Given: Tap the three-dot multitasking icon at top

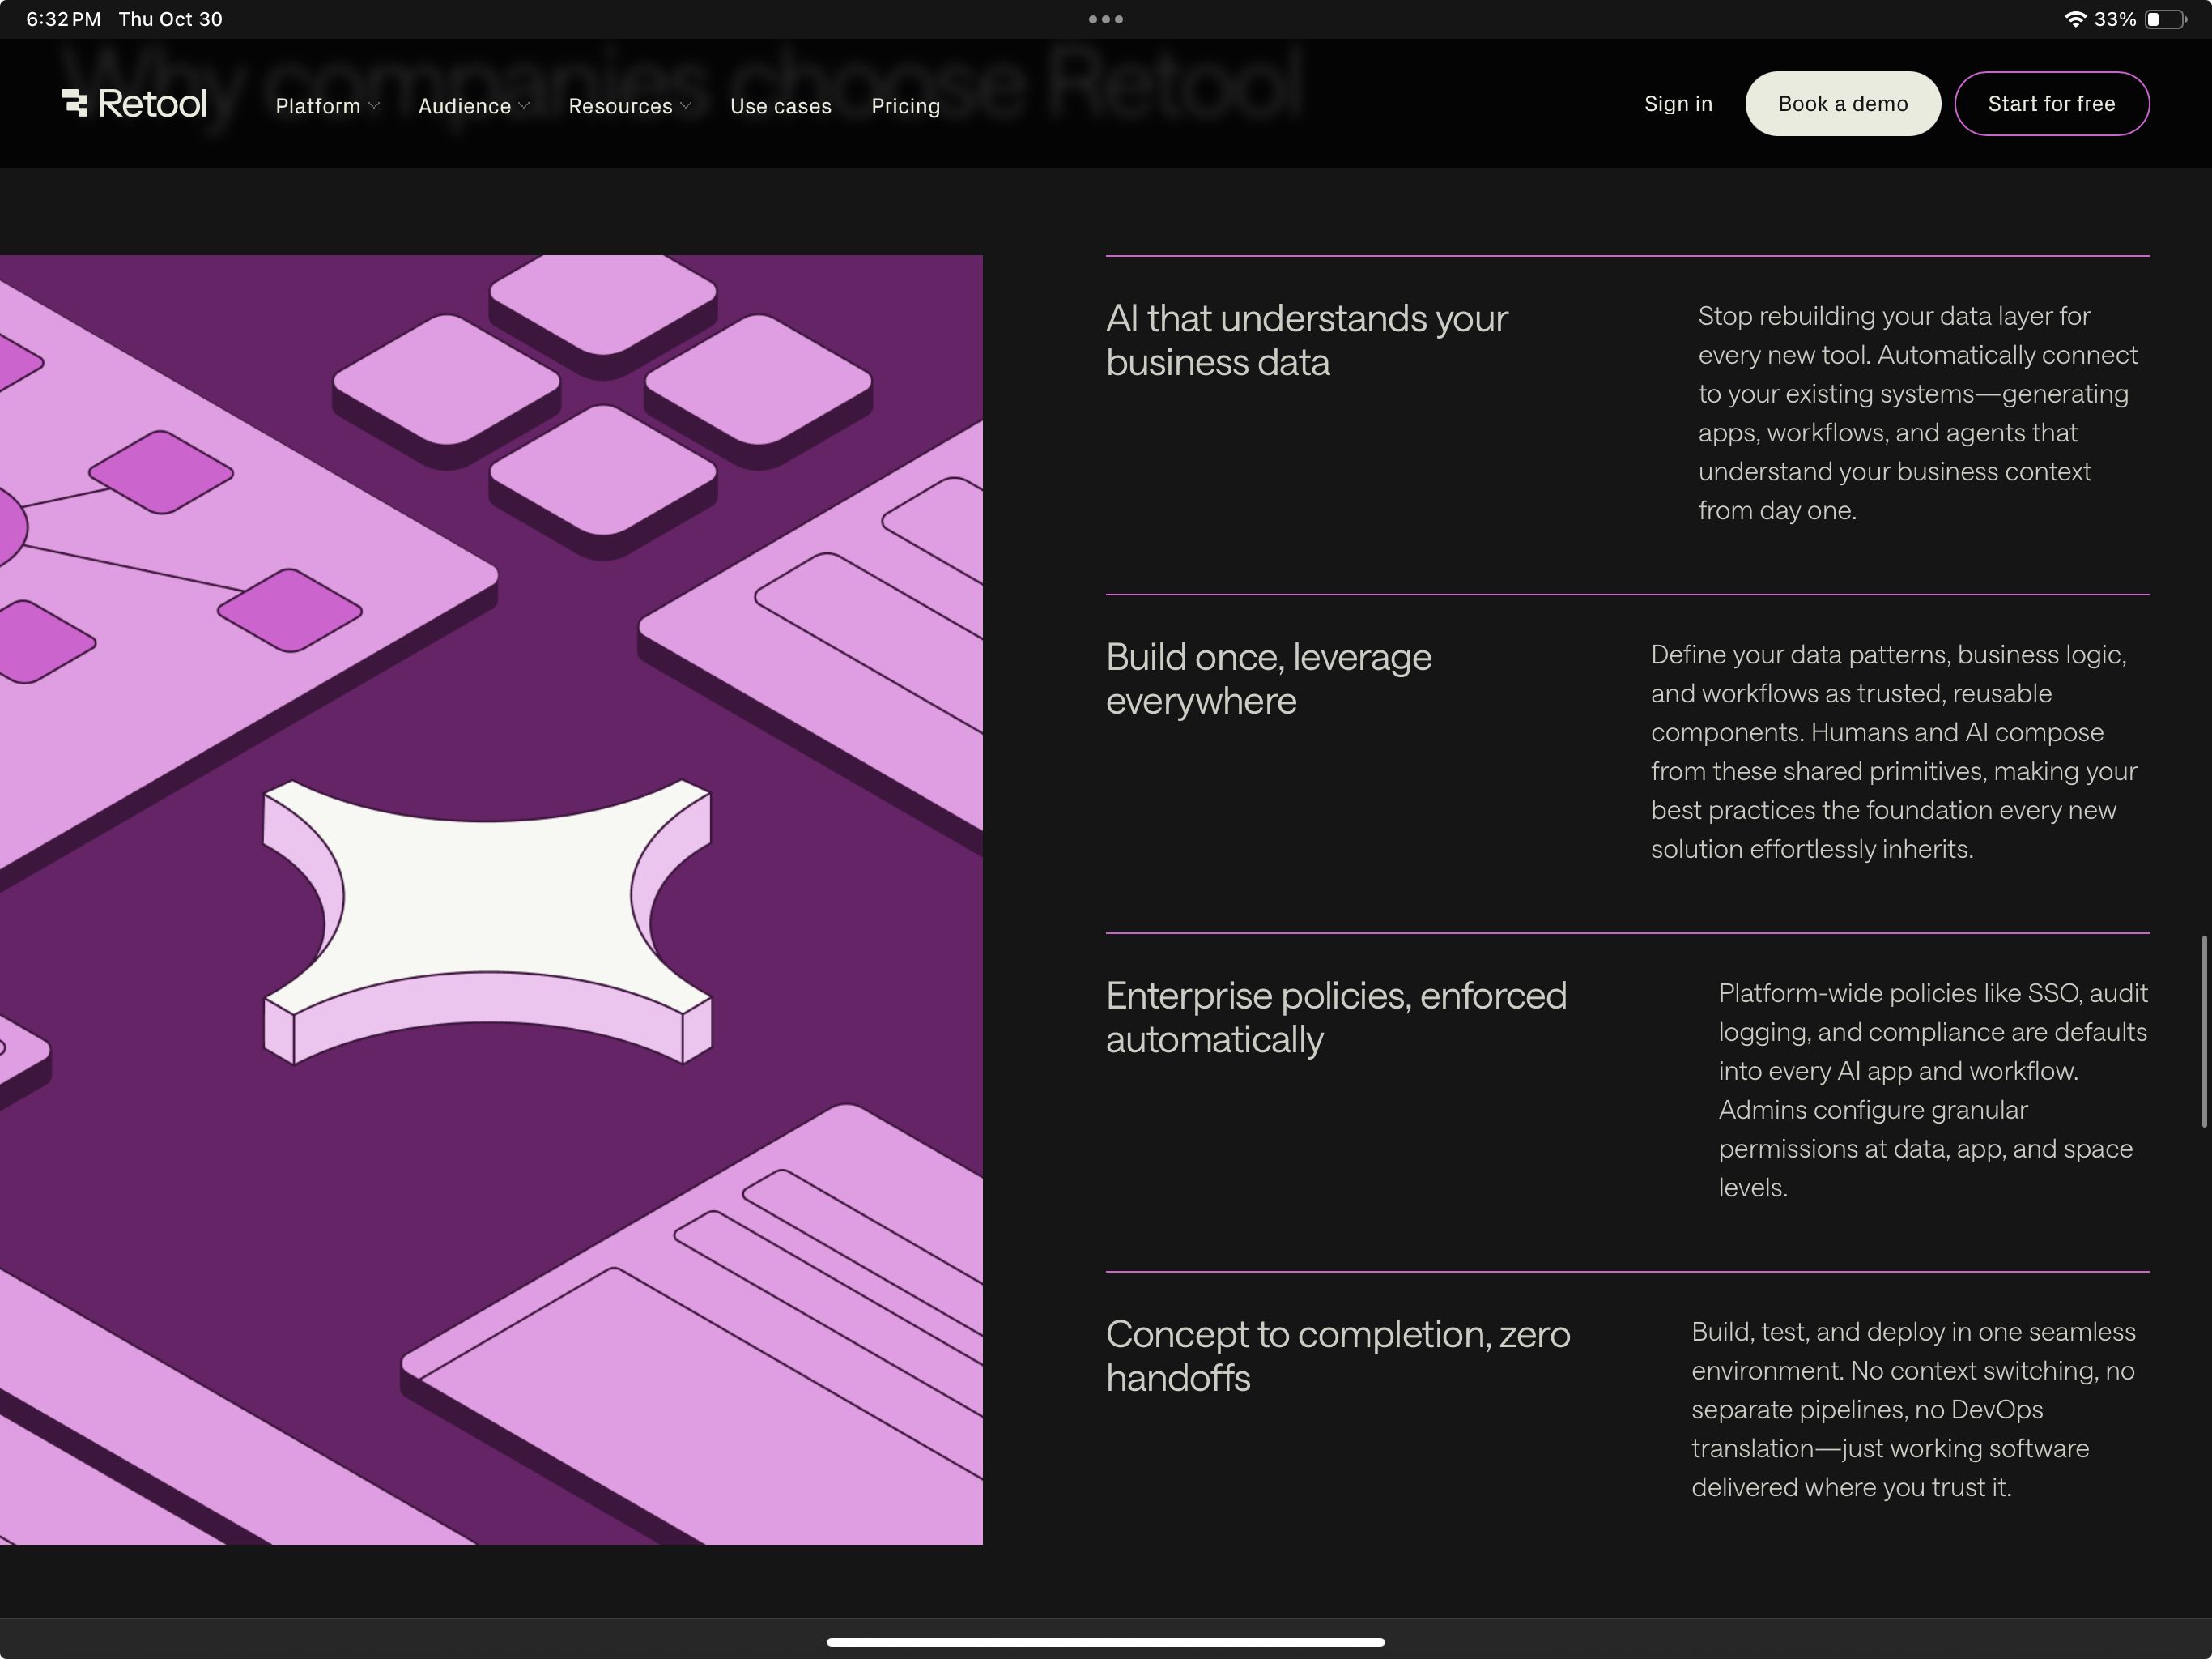Looking at the screenshot, I should tap(1105, 19).
